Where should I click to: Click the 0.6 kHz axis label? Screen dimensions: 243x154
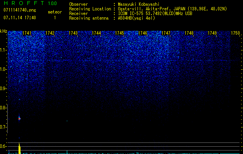point(3,146)
